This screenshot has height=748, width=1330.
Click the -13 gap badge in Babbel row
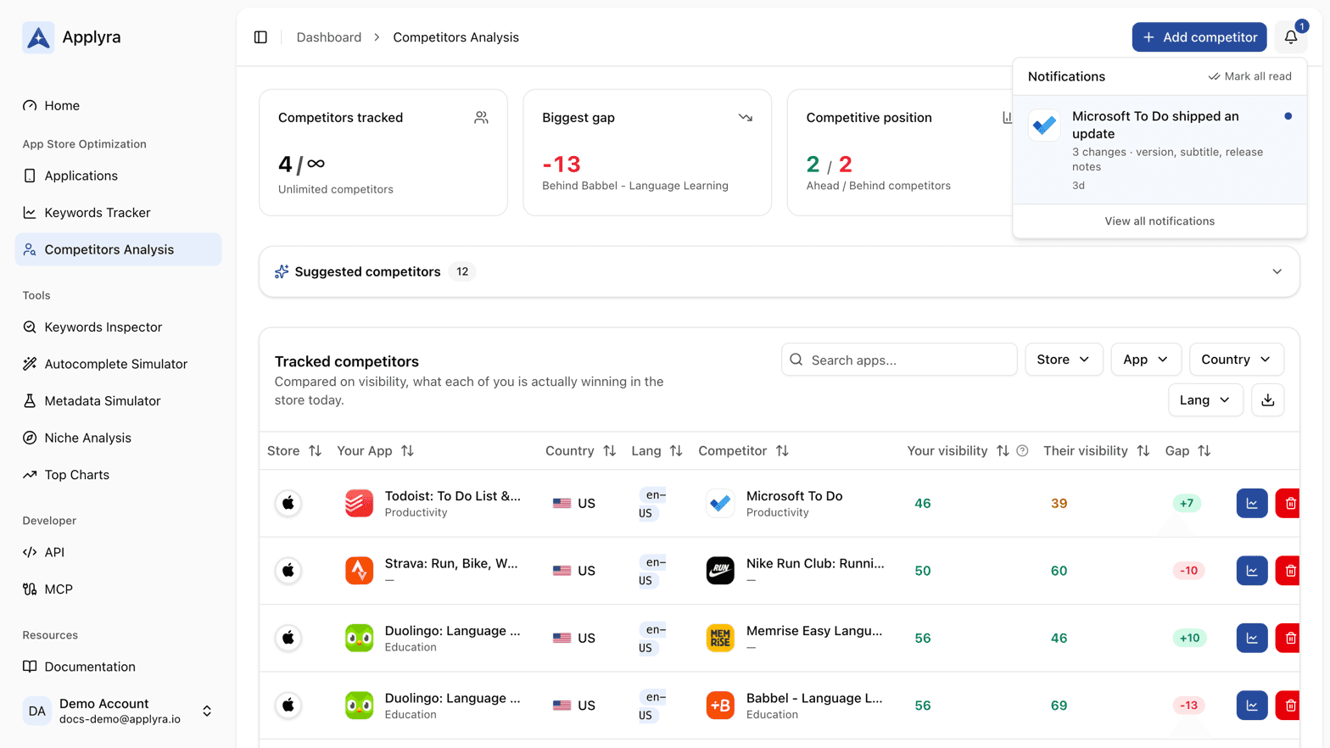1188,706
